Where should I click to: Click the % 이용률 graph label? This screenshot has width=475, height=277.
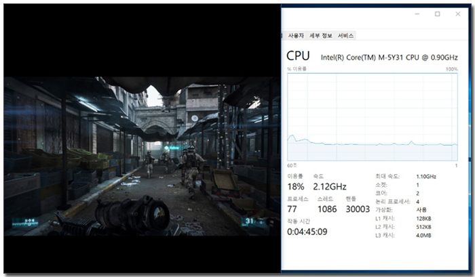[297, 69]
